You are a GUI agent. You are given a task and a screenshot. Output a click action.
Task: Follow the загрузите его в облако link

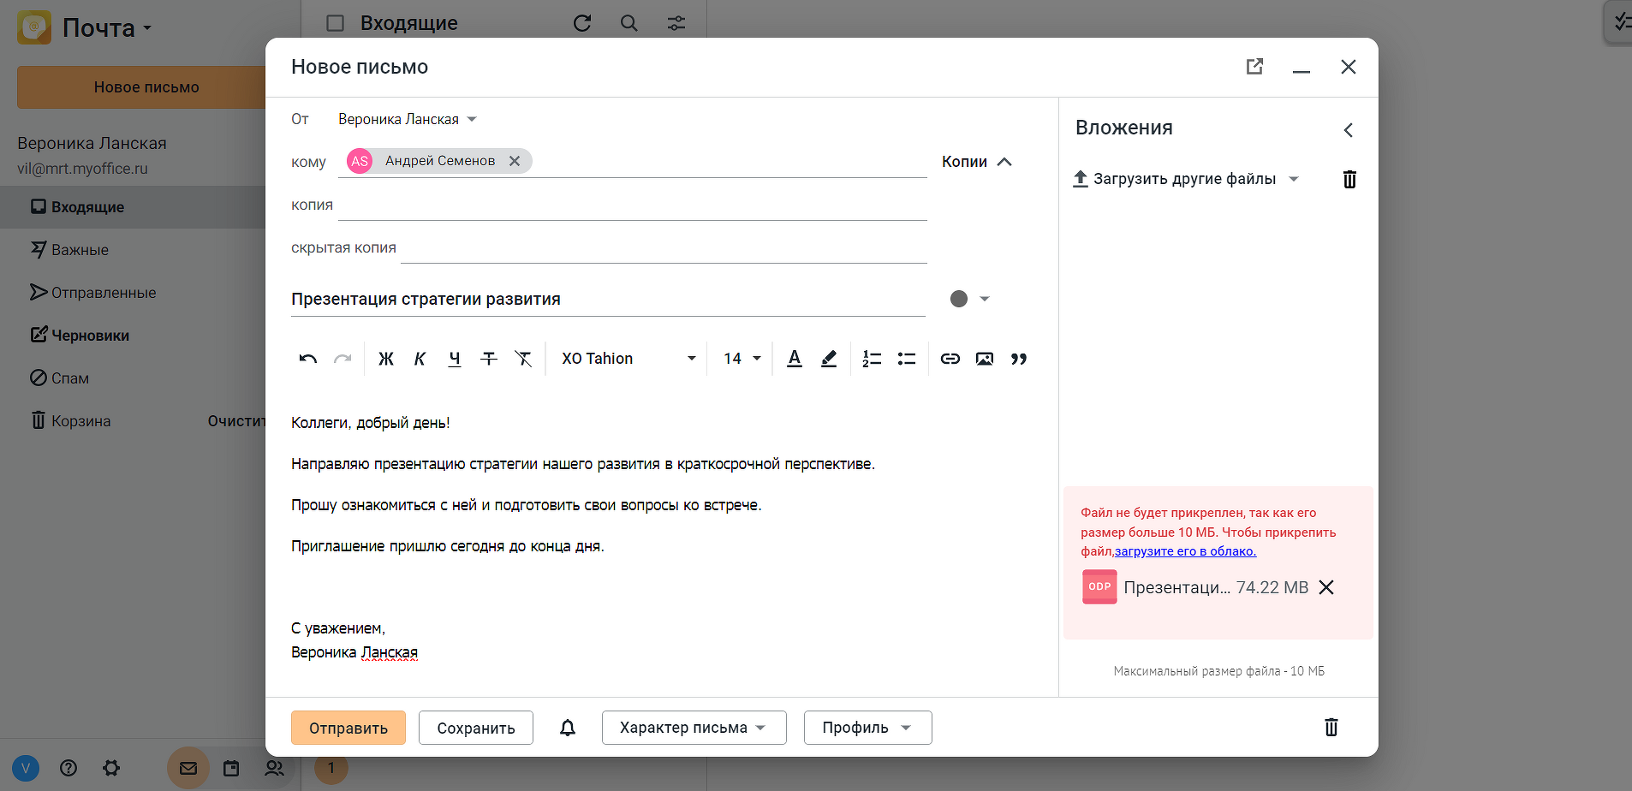click(1185, 551)
